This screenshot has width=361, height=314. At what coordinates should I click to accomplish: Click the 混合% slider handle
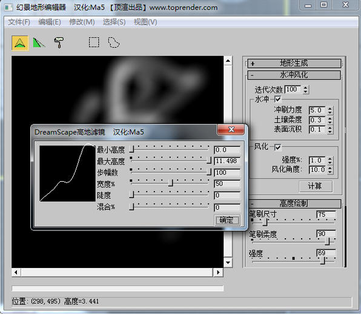131,207
